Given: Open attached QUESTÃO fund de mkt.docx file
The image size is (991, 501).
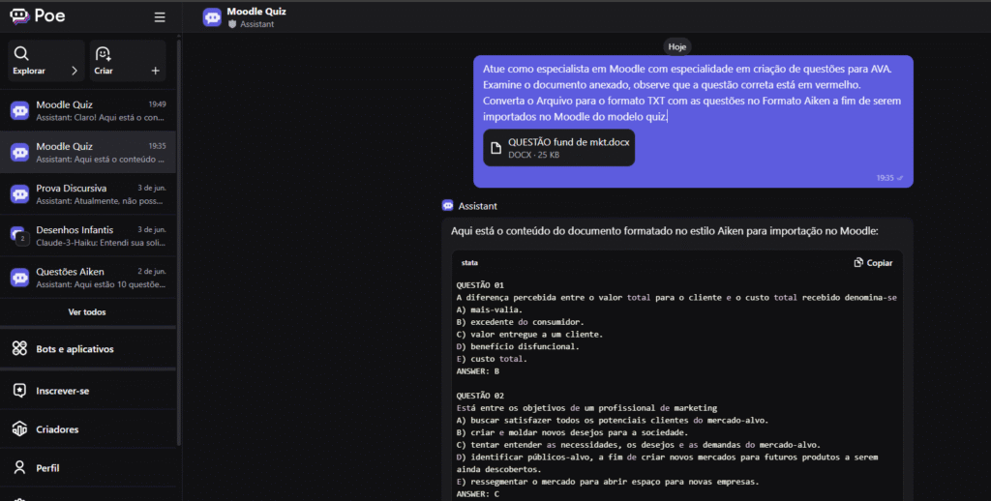Looking at the screenshot, I should pyautogui.click(x=558, y=148).
